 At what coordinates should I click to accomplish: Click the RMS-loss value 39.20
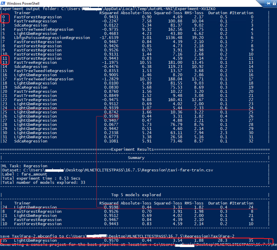(197, 38)
